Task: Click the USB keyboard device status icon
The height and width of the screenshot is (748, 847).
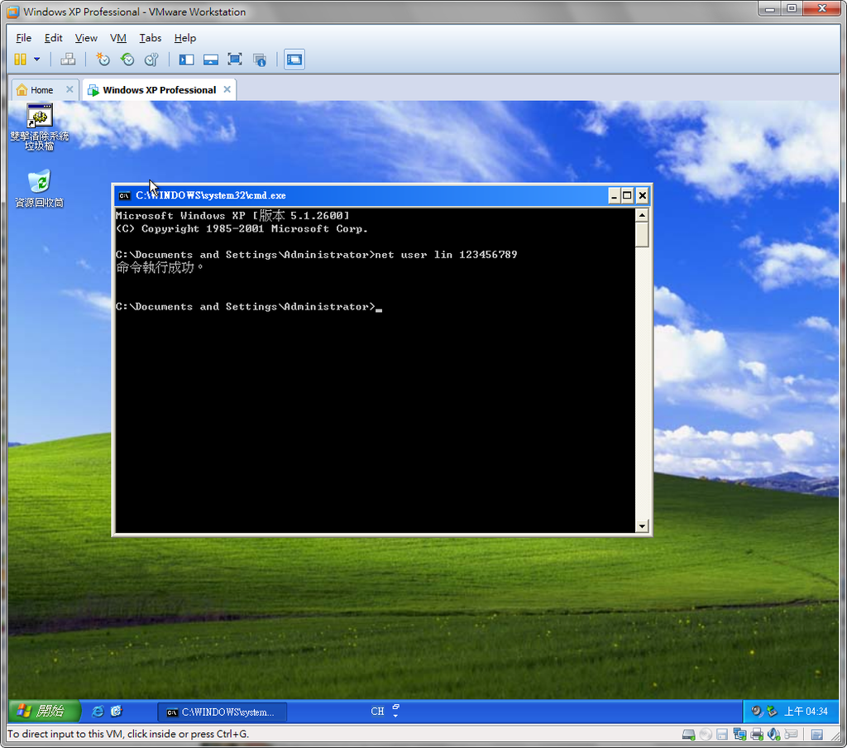Action: tap(792, 735)
